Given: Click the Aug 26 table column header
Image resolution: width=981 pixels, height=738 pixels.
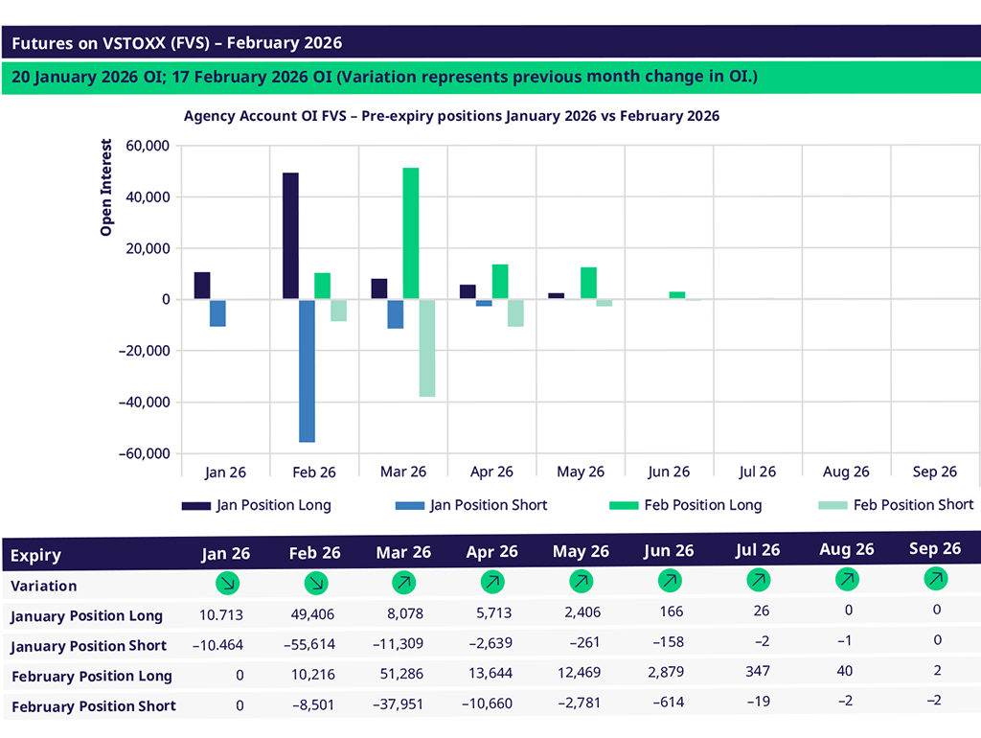Looking at the screenshot, I should pos(846,549).
